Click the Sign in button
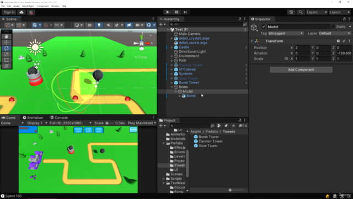 click(9, 12)
